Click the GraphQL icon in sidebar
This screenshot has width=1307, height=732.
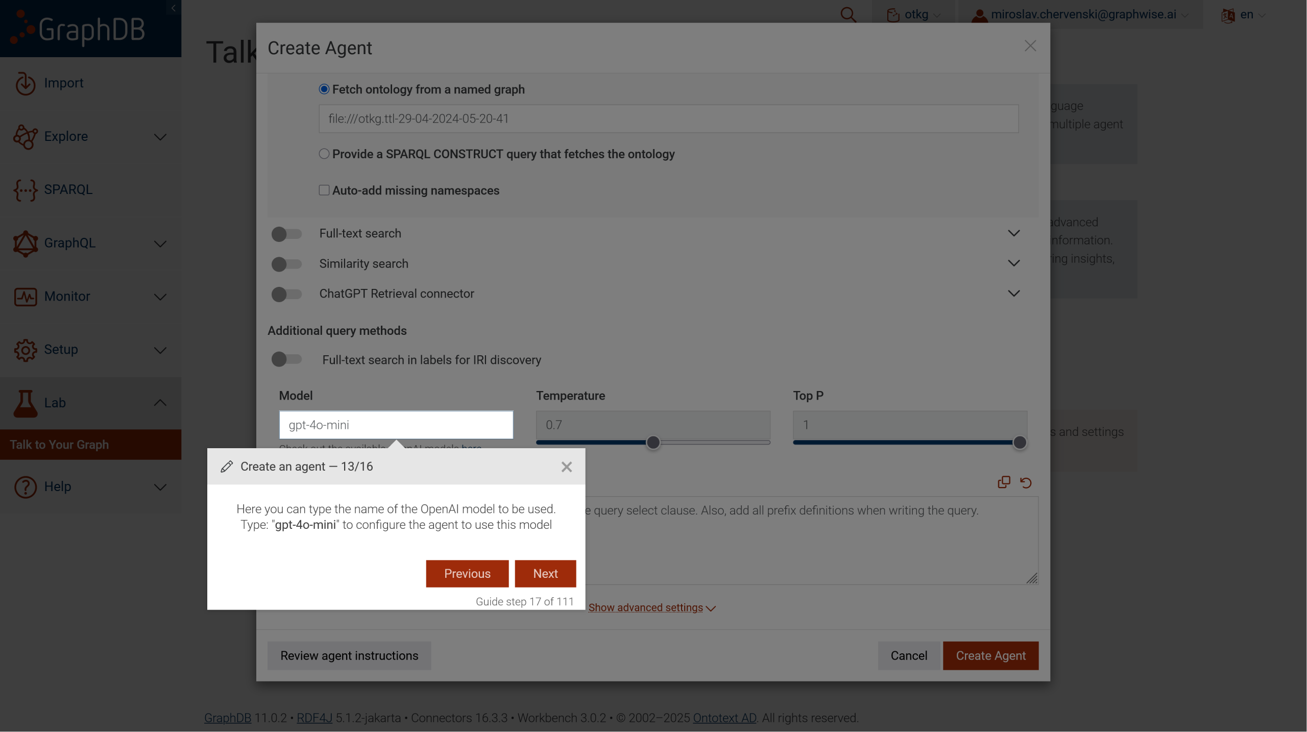[x=25, y=243]
